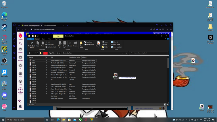This screenshot has height=122, width=217.
Task: Switch to large icons view button
Action: pos(168,105)
